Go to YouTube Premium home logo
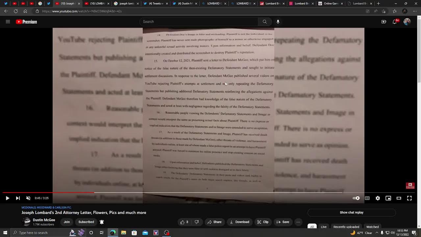 click(x=26, y=22)
